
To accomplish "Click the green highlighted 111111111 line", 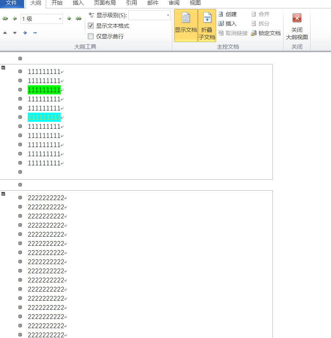I will (44, 90).
